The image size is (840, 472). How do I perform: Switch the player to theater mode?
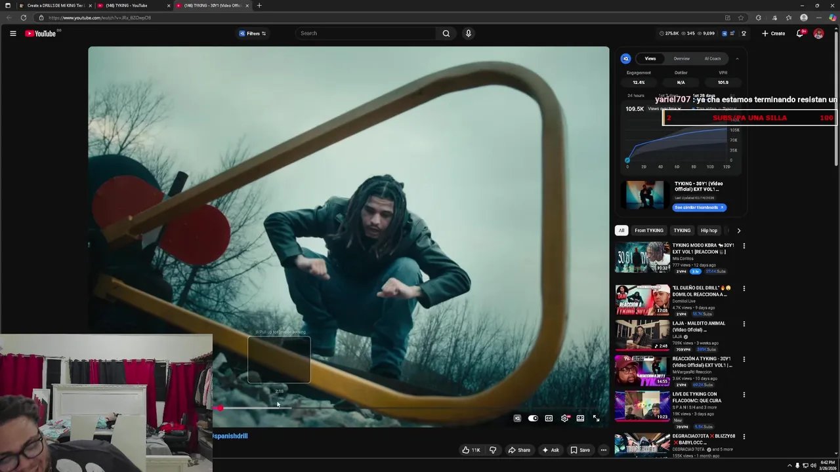[x=580, y=418]
